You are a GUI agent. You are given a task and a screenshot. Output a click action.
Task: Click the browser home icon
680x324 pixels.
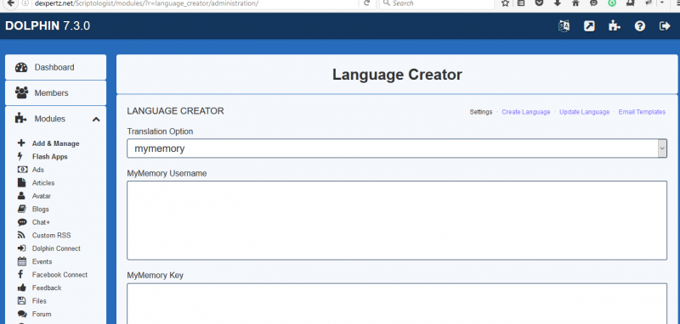click(x=575, y=3)
